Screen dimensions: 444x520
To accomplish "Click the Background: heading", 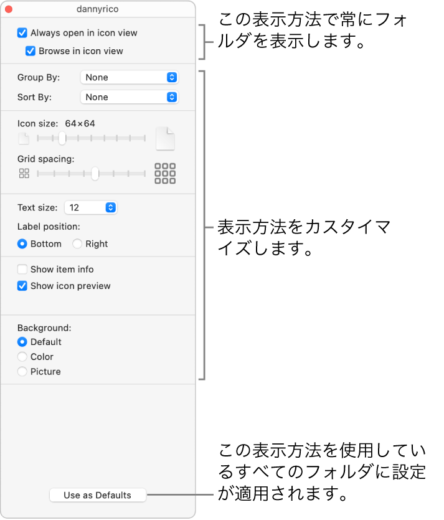I will 44,328.
